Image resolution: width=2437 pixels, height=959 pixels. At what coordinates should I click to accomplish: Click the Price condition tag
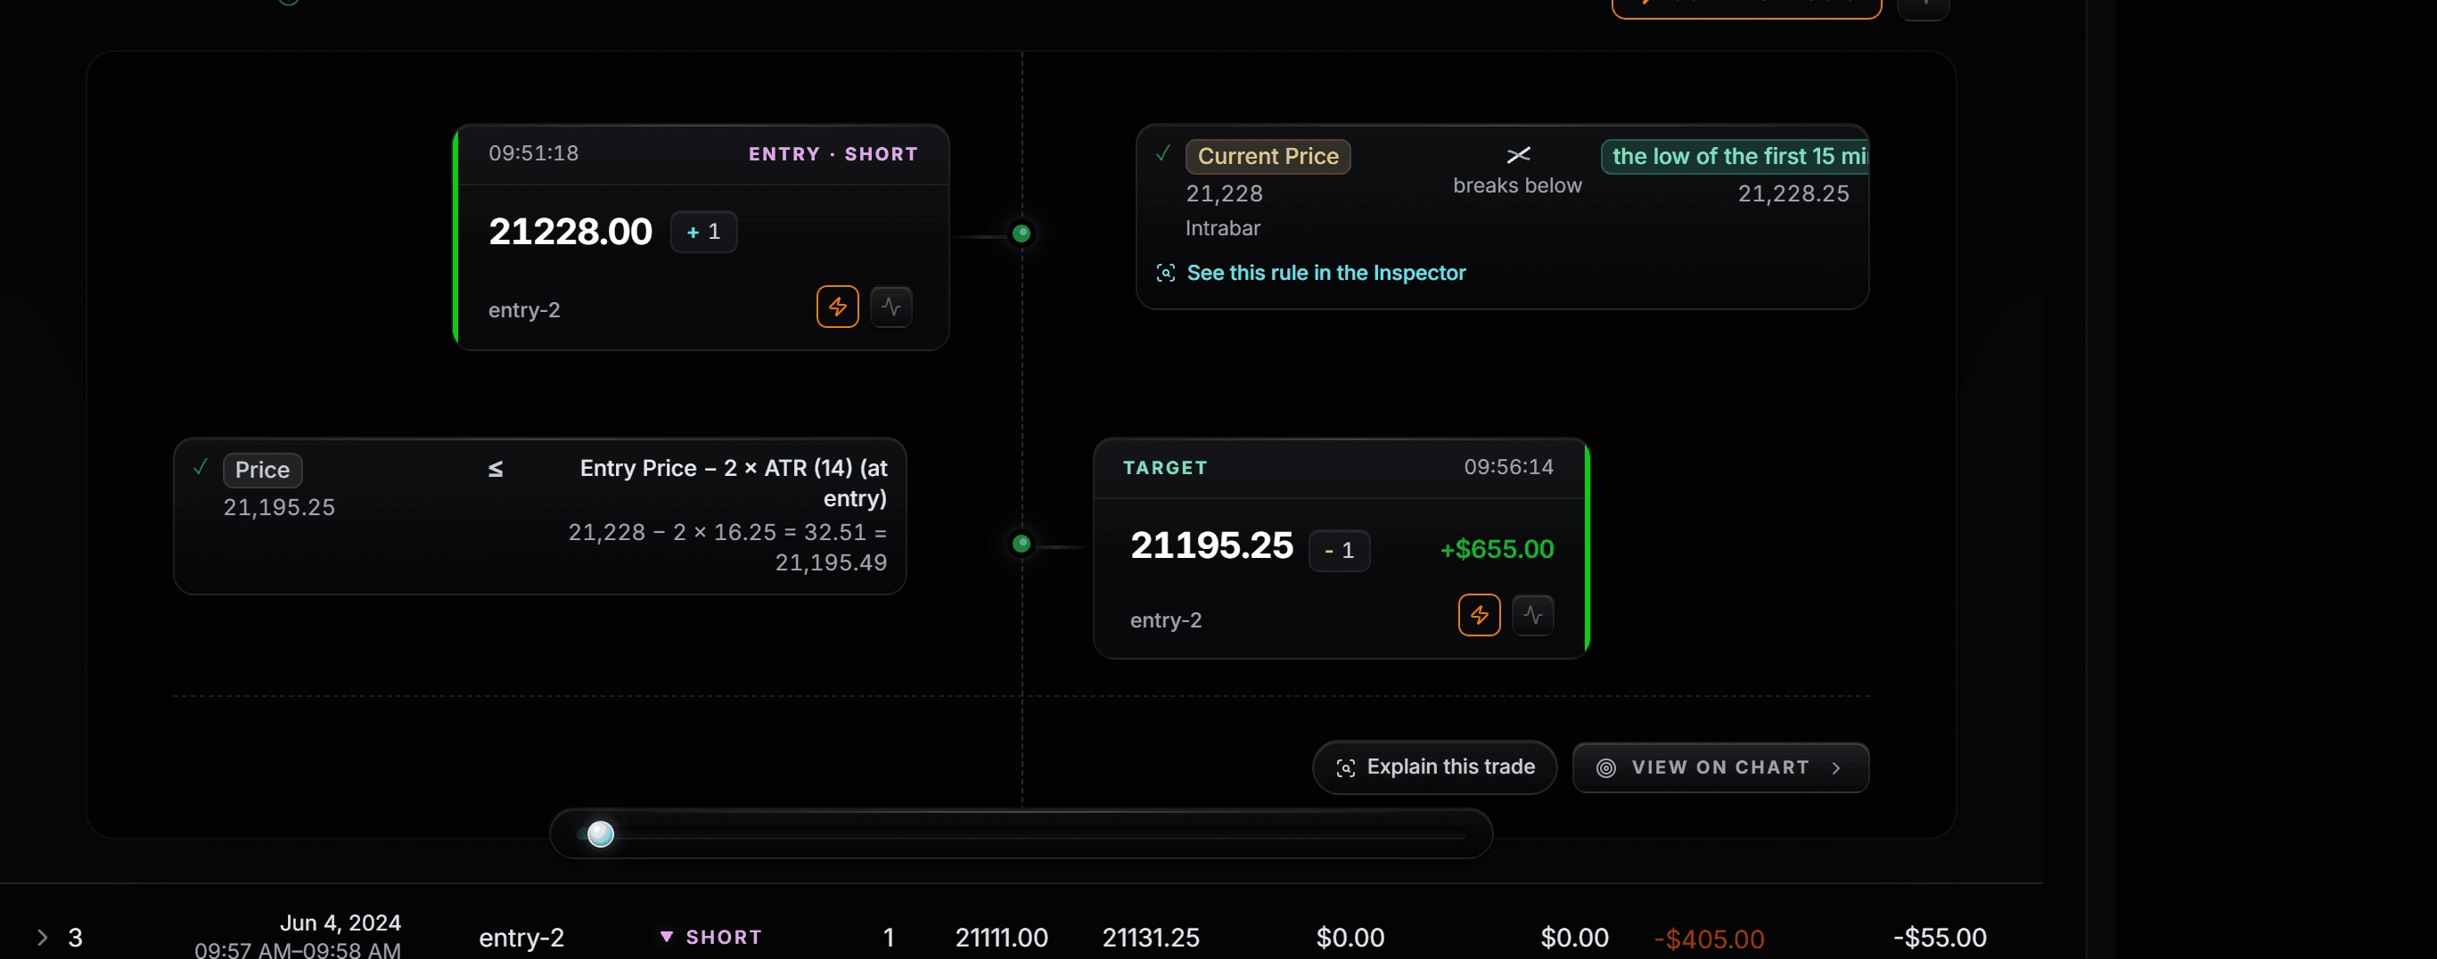pos(262,470)
